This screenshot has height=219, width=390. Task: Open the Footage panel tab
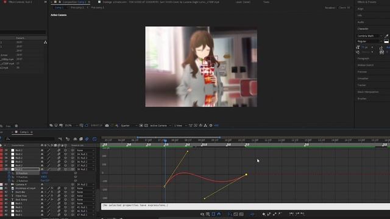(161, 2)
